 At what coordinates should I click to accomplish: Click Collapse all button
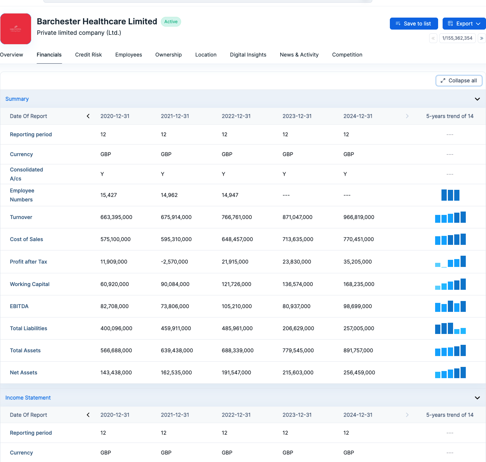[459, 80]
